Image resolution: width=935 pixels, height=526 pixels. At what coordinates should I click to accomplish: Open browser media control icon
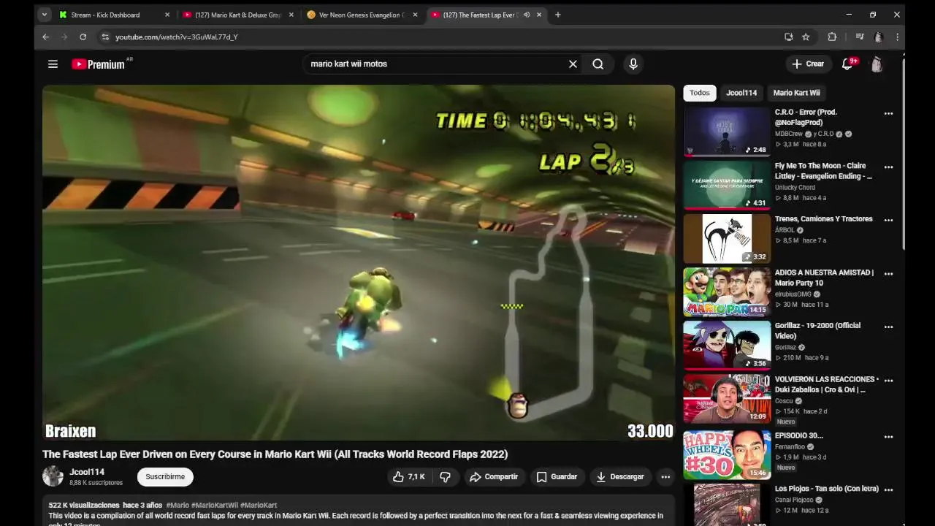point(860,37)
